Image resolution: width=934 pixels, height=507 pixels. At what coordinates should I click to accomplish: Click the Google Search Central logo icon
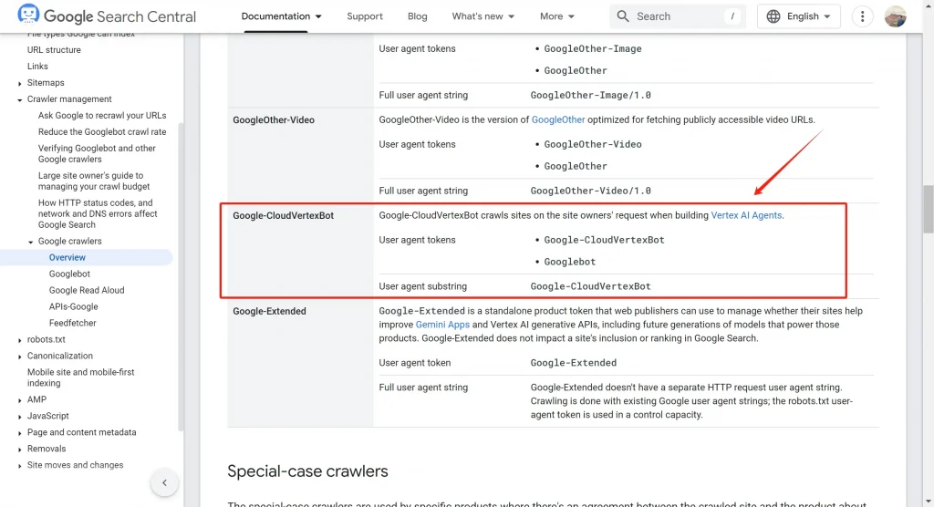click(28, 15)
